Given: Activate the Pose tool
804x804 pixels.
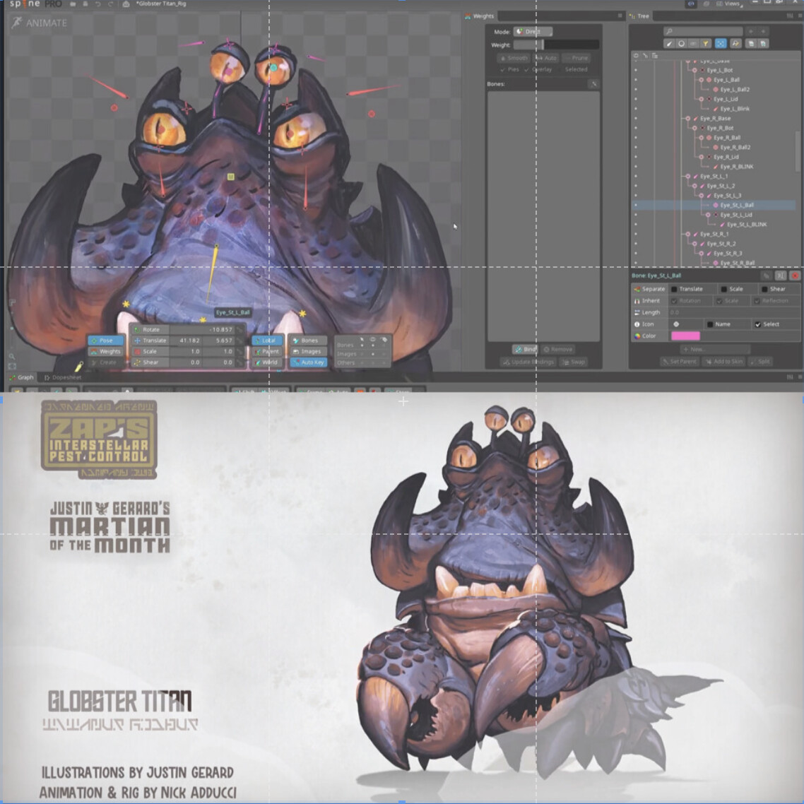Looking at the screenshot, I should (105, 340).
